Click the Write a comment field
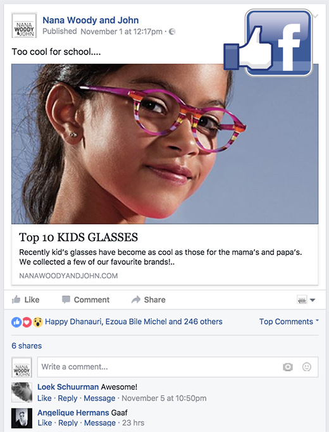Image resolution: width=329 pixels, height=432 pixels. tap(178, 367)
